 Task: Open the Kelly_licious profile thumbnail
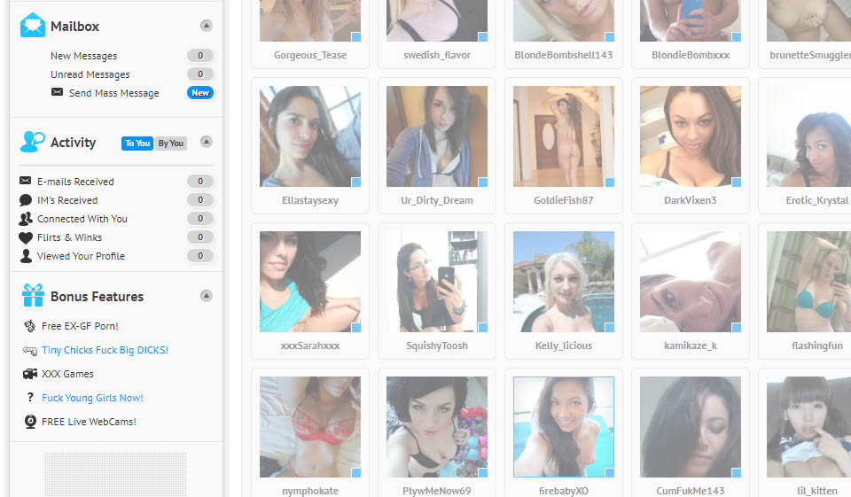(x=564, y=282)
